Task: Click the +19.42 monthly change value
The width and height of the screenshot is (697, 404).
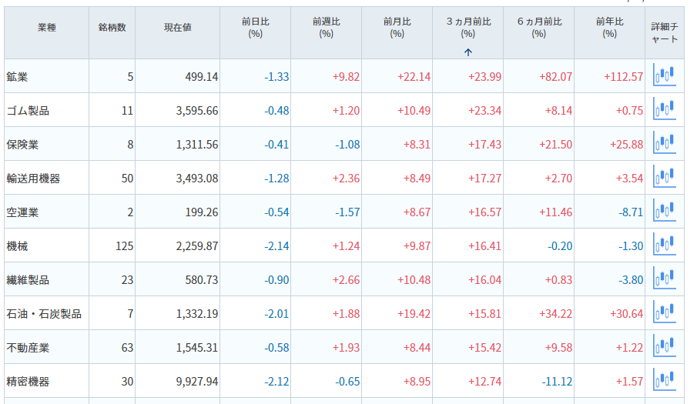Action: click(x=414, y=314)
